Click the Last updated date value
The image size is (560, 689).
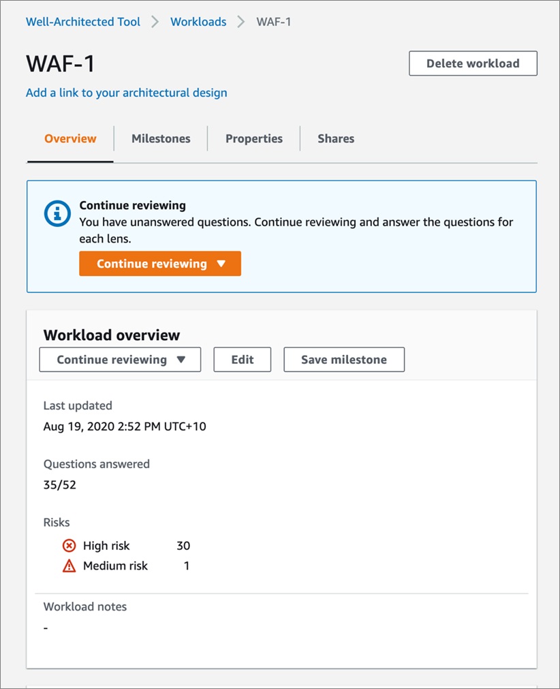tap(125, 426)
